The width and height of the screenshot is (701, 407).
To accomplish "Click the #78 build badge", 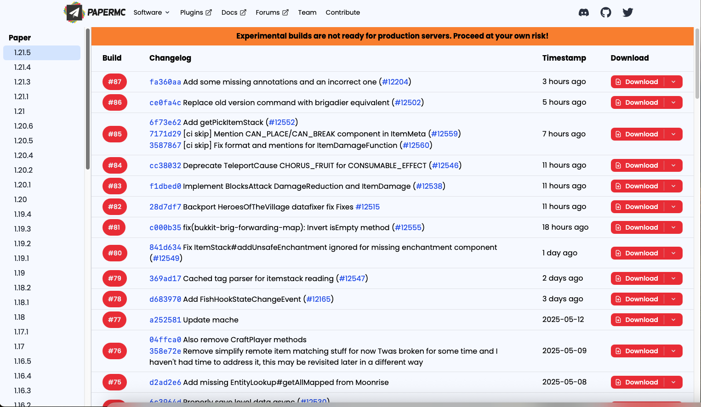I will tap(114, 299).
